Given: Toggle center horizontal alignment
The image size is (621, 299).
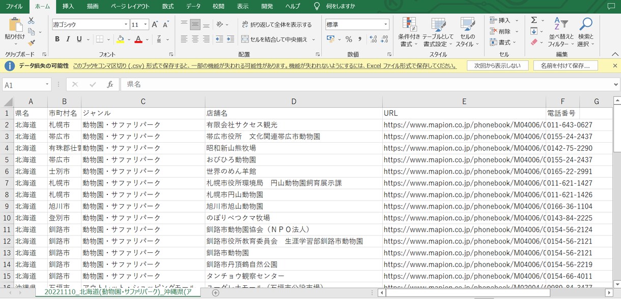Looking at the screenshot, I should click(x=195, y=39).
